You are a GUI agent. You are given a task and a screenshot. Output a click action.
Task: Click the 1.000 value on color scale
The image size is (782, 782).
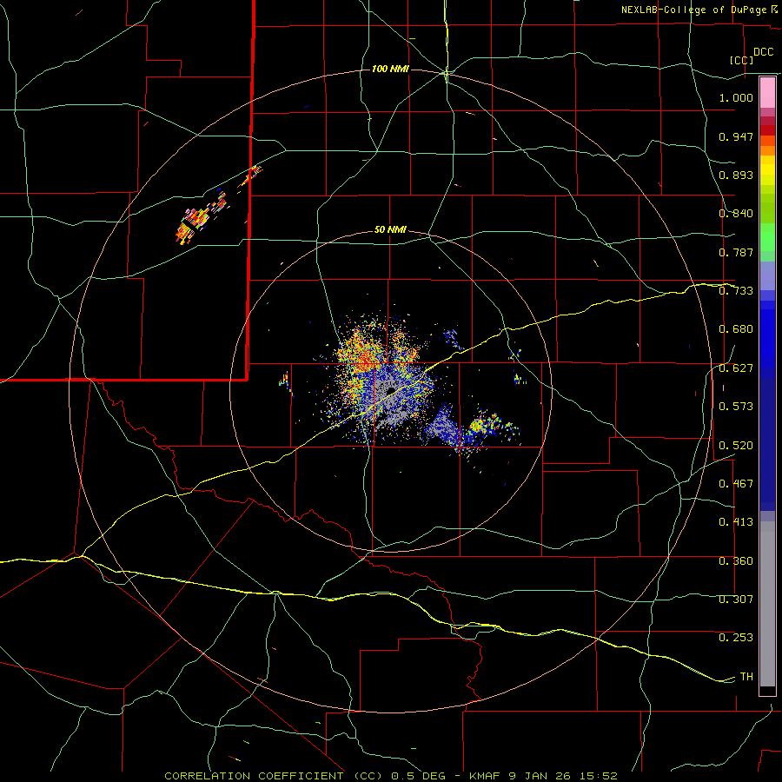click(736, 97)
